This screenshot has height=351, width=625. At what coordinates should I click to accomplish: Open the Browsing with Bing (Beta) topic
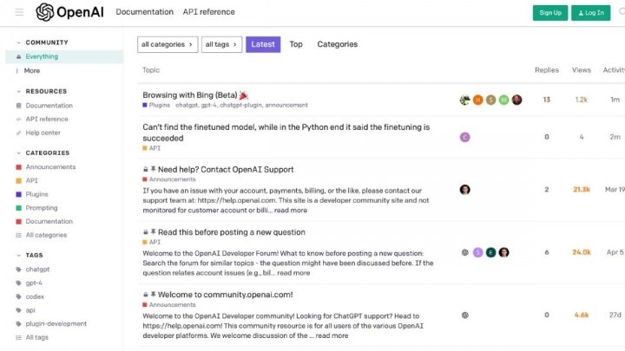(190, 95)
